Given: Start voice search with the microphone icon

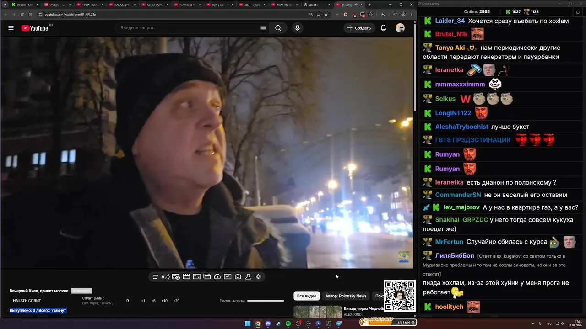Looking at the screenshot, I should pos(298,28).
